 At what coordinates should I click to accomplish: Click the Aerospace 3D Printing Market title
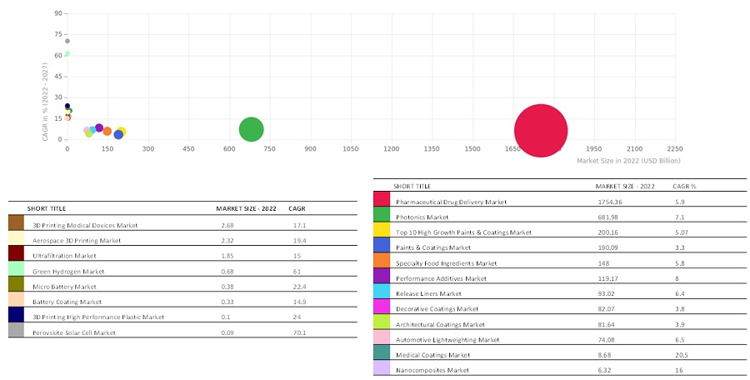point(76,240)
